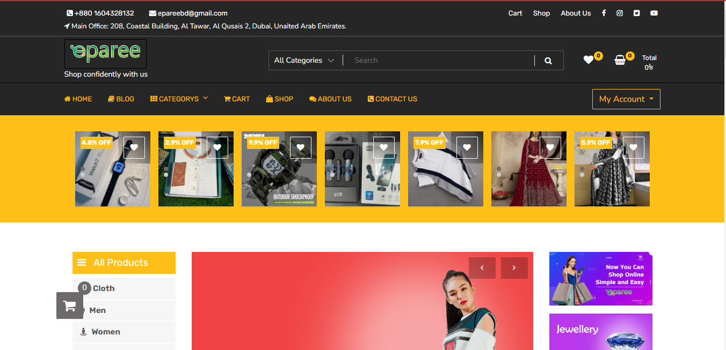Expand the CATEGORYS navigation menu

tap(179, 99)
